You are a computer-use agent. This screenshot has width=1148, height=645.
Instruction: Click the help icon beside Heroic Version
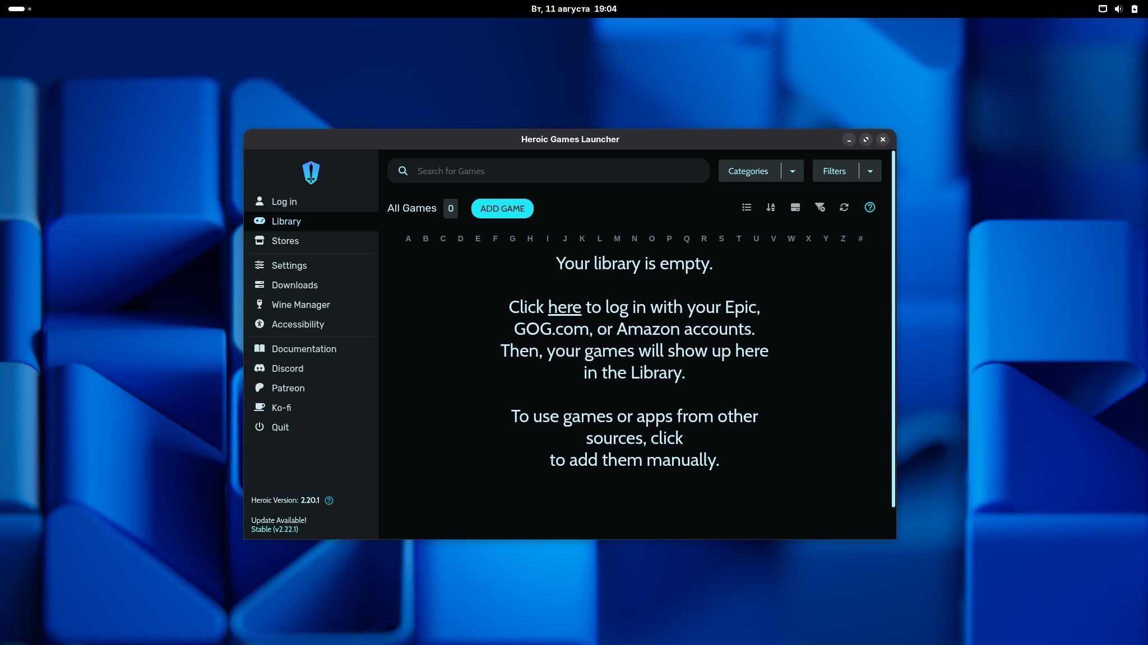coord(329,501)
